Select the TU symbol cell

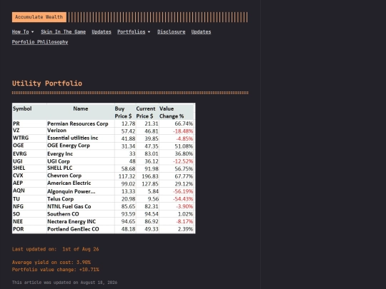[16, 199]
